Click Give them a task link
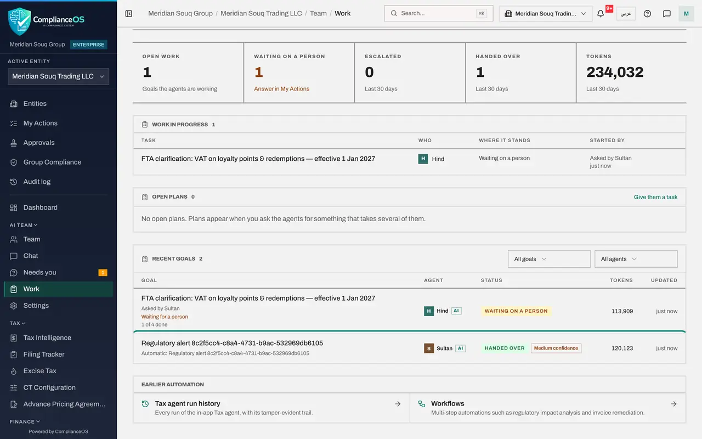The height and width of the screenshot is (439, 702). 655,197
